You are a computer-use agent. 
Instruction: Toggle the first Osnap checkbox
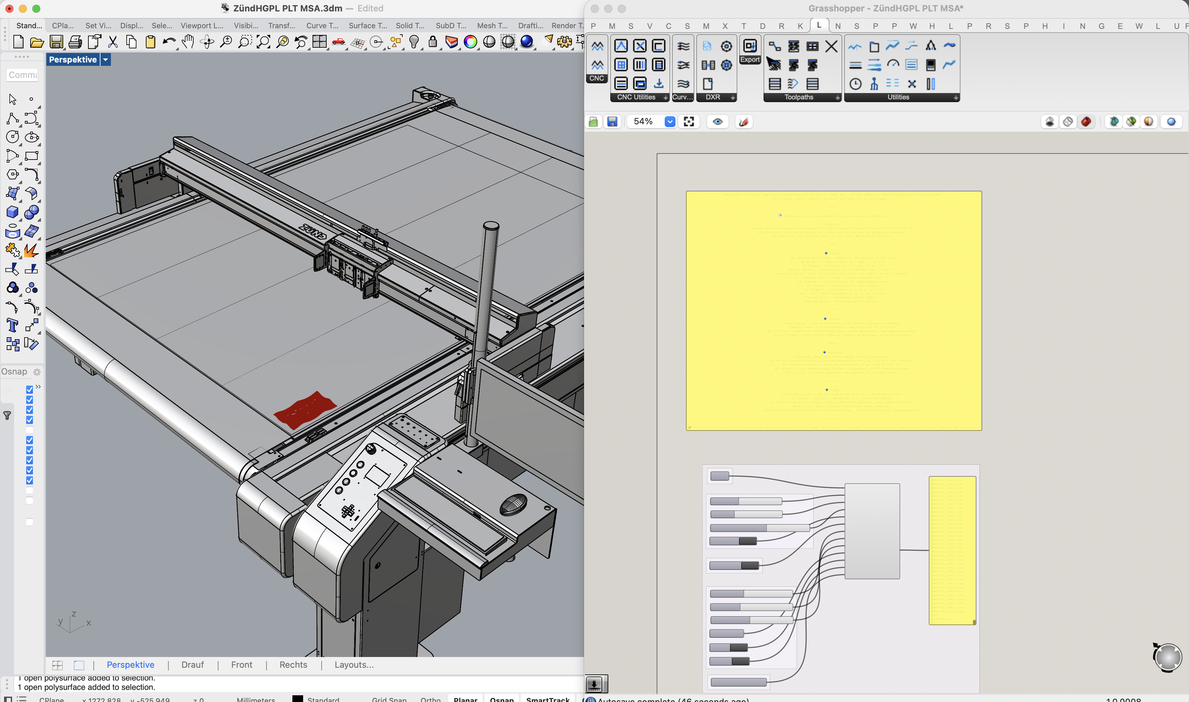(x=29, y=389)
